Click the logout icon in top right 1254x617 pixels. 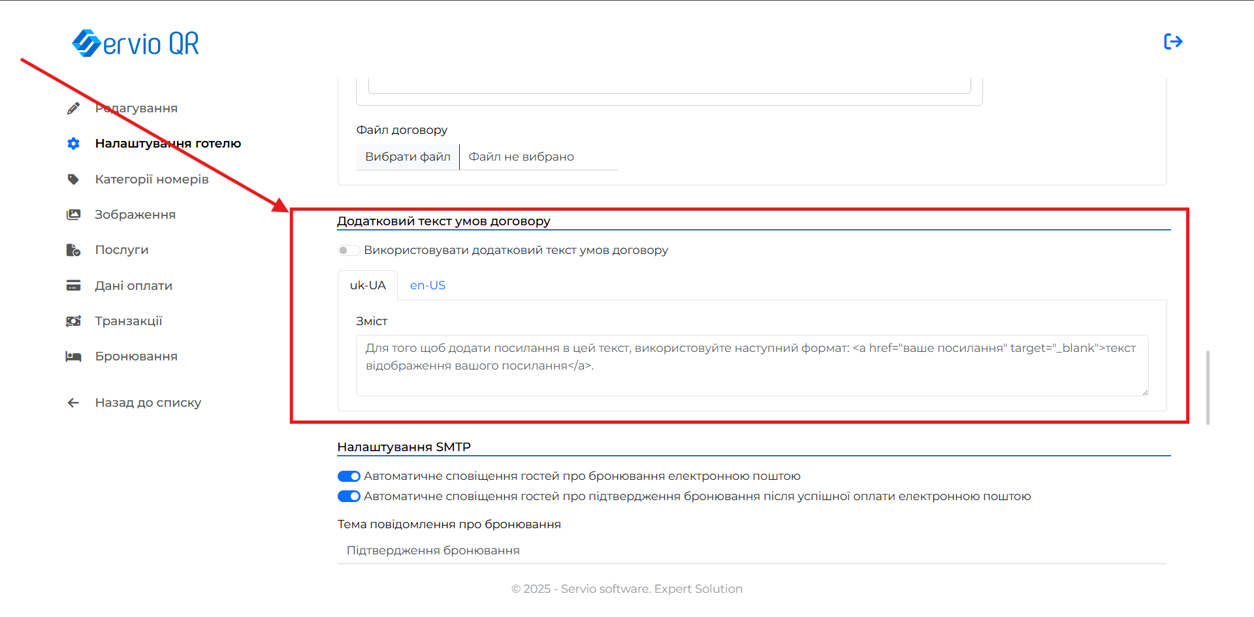[1173, 42]
